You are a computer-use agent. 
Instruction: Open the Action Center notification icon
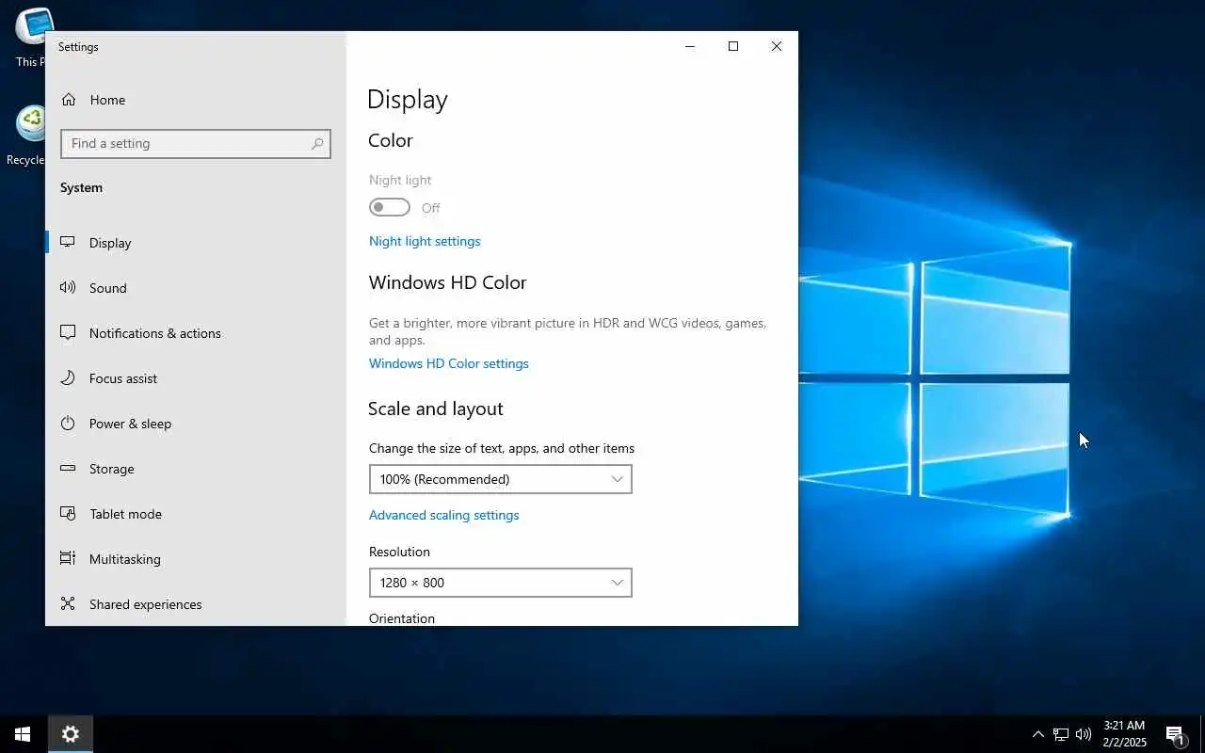coord(1175,734)
